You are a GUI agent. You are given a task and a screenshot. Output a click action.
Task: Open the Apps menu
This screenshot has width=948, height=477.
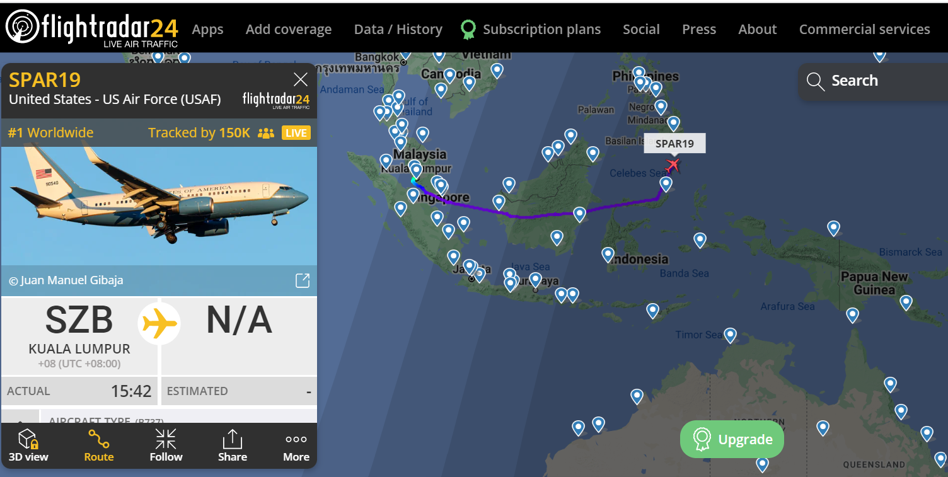pos(207,30)
